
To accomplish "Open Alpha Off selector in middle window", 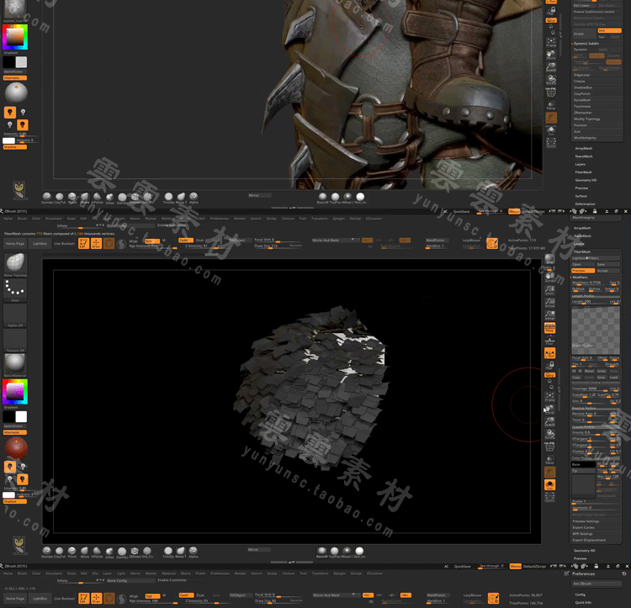I will tap(15, 315).
